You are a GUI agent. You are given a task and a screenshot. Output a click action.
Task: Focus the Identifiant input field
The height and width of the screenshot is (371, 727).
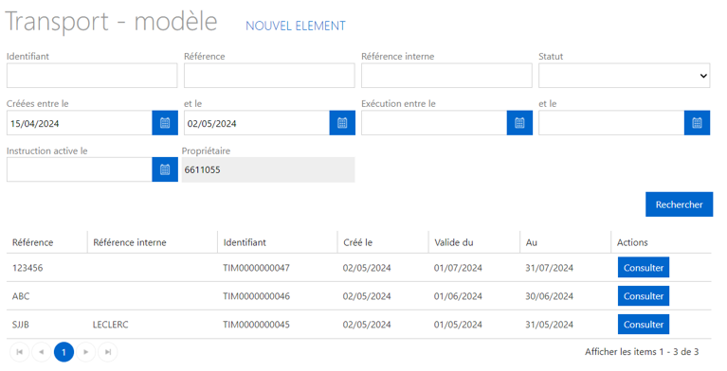[x=92, y=76]
